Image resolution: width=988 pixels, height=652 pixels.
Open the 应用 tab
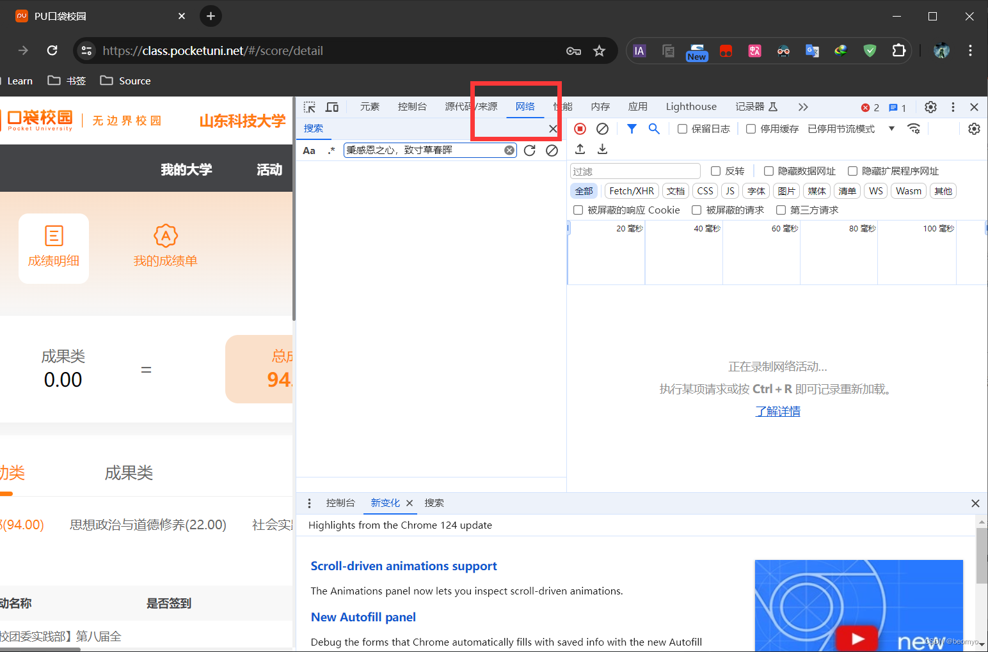[638, 107]
